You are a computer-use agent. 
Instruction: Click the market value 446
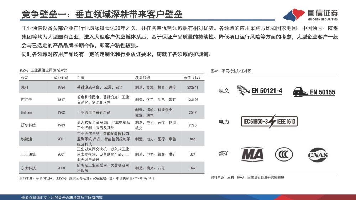[x=193, y=139]
